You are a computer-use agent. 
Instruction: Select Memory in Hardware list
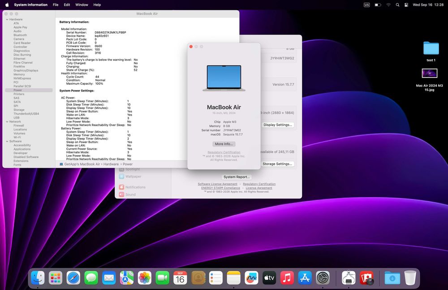point(19,74)
